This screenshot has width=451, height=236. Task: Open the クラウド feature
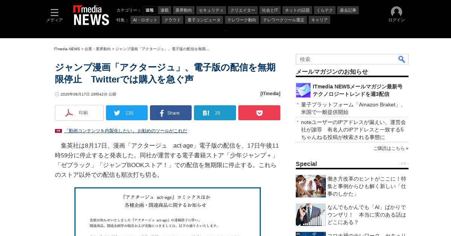pyautogui.click(x=173, y=20)
